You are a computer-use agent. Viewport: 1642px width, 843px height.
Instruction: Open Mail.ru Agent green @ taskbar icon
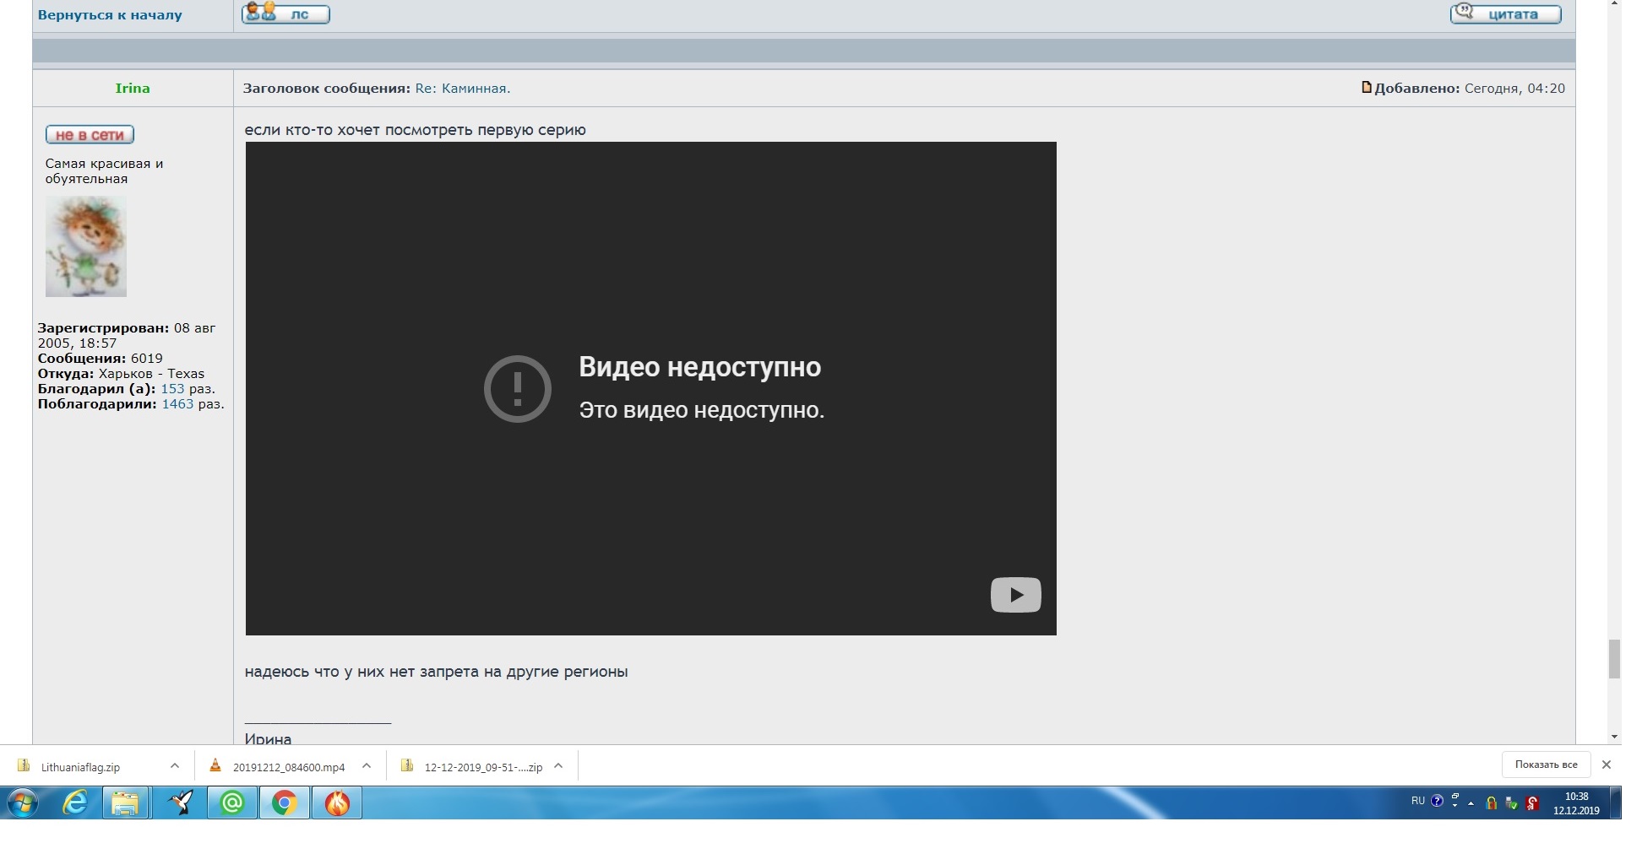pyautogui.click(x=231, y=803)
